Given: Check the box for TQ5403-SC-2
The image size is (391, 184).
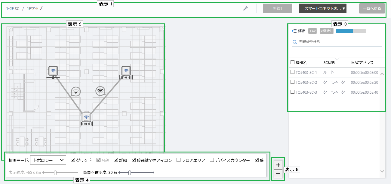Looking at the screenshot, I should 292,82.
